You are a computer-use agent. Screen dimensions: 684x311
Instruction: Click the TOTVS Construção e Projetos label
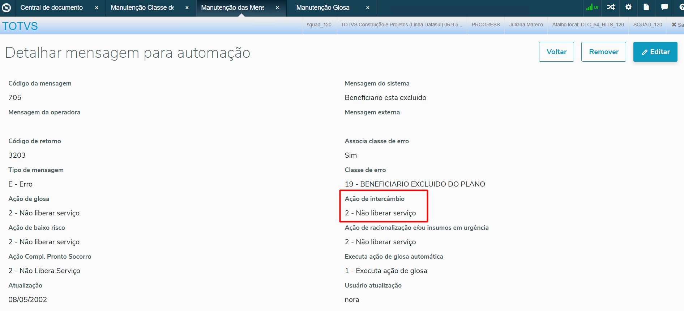pos(401,25)
